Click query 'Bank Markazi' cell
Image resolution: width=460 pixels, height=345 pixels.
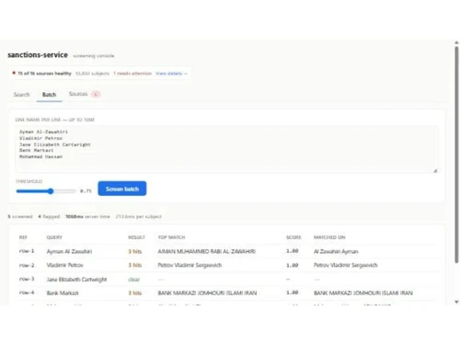click(x=63, y=293)
